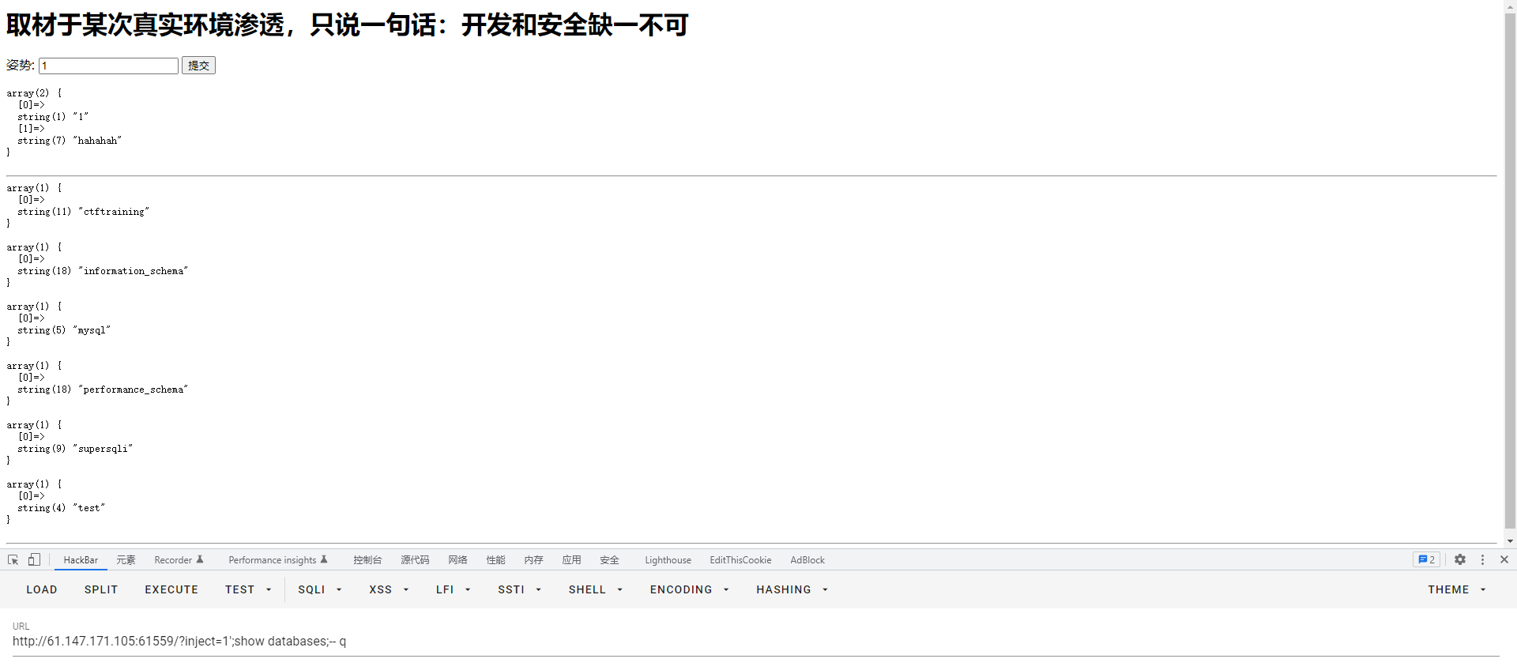Click the "supersqli" result text
This screenshot has height=670, width=1517.
pyautogui.click(x=103, y=449)
